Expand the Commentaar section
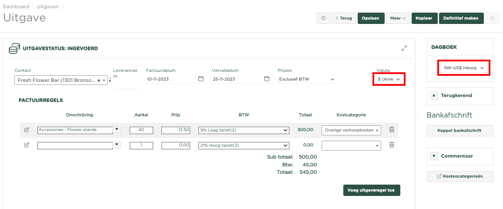Image resolution: width=503 pixels, height=209 pixels. tap(434, 156)
